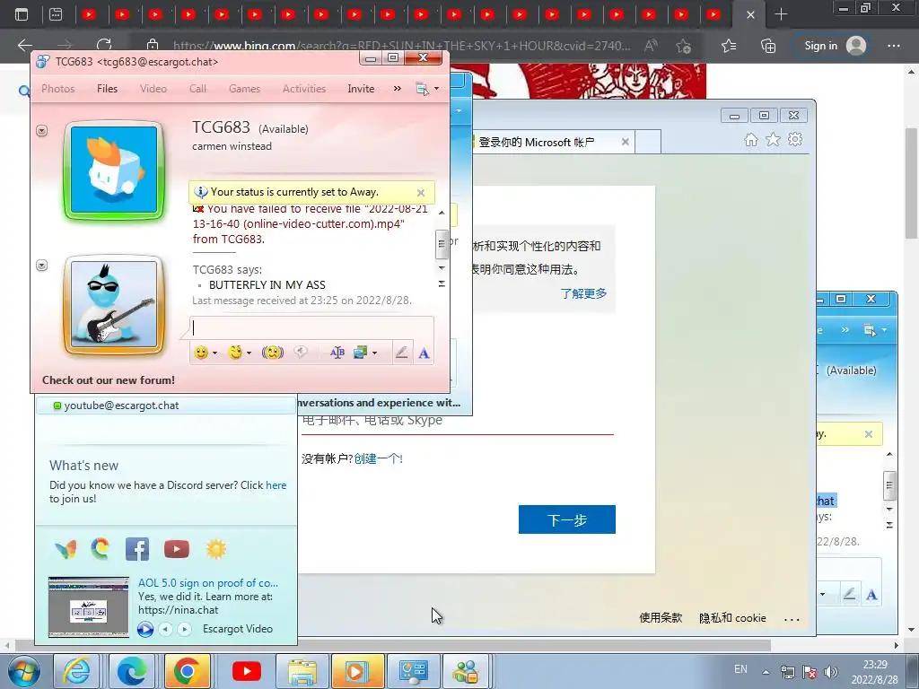The height and width of the screenshot is (689, 919).
Task: Open background picker dropdown arrow
Action: click(x=374, y=353)
